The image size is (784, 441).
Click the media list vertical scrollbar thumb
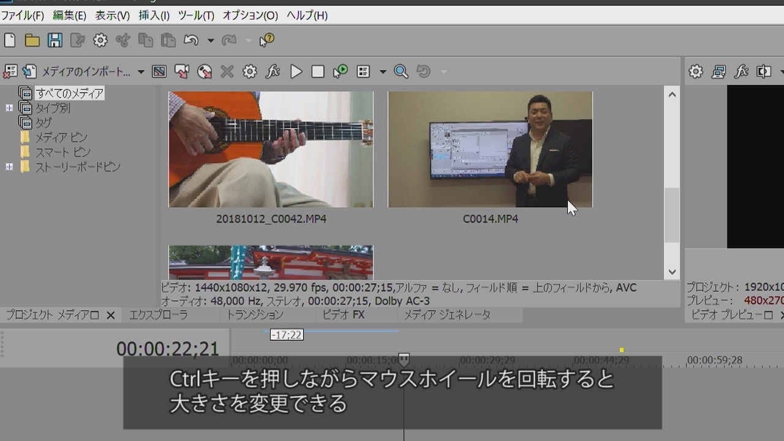tap(672, 214)
